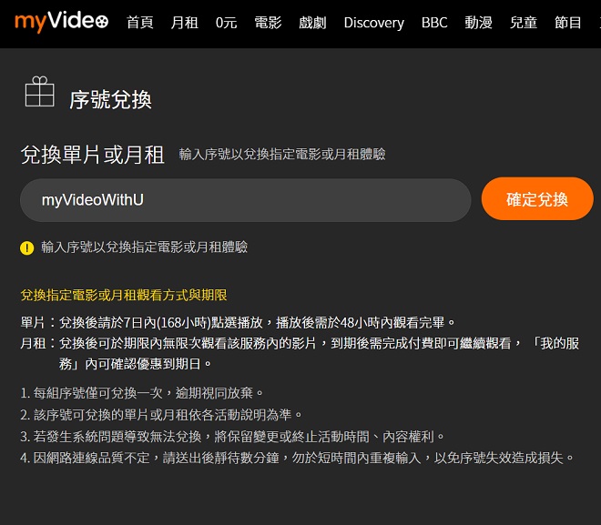
Task: Go to the 月租 menu item
Action: point(184,23)
